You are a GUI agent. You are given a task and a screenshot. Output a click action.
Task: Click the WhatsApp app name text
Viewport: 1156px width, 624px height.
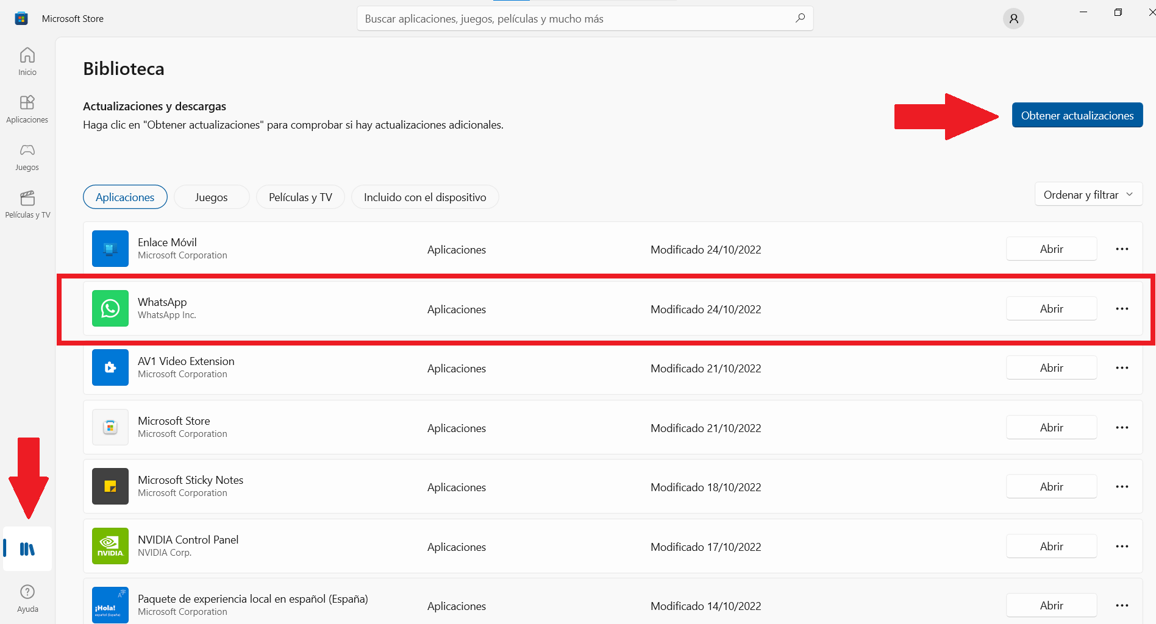162,302
